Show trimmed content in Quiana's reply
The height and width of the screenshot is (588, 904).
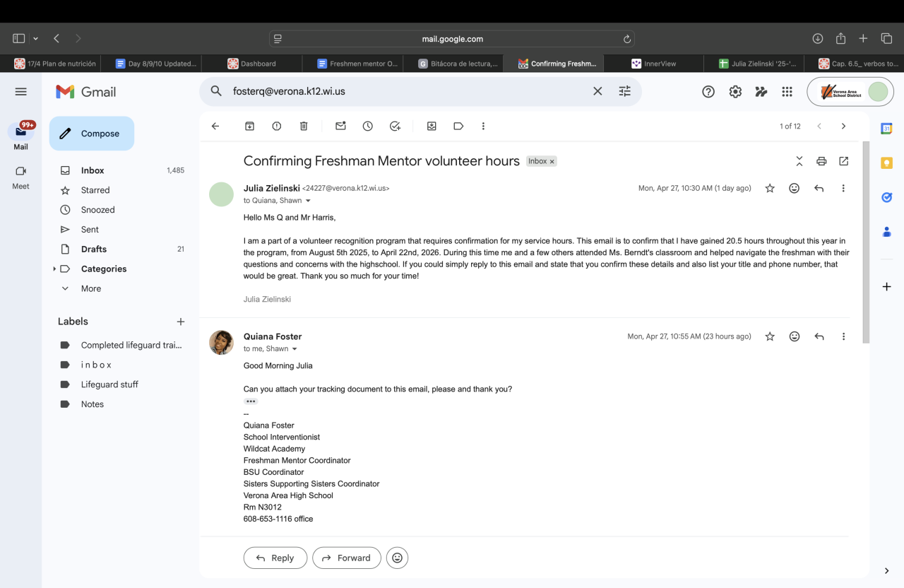click(x=251, y=401)
